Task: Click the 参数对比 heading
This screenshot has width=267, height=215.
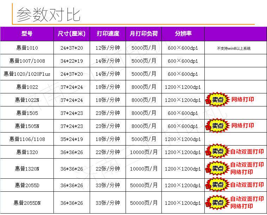Action: (x=48, y=15)
